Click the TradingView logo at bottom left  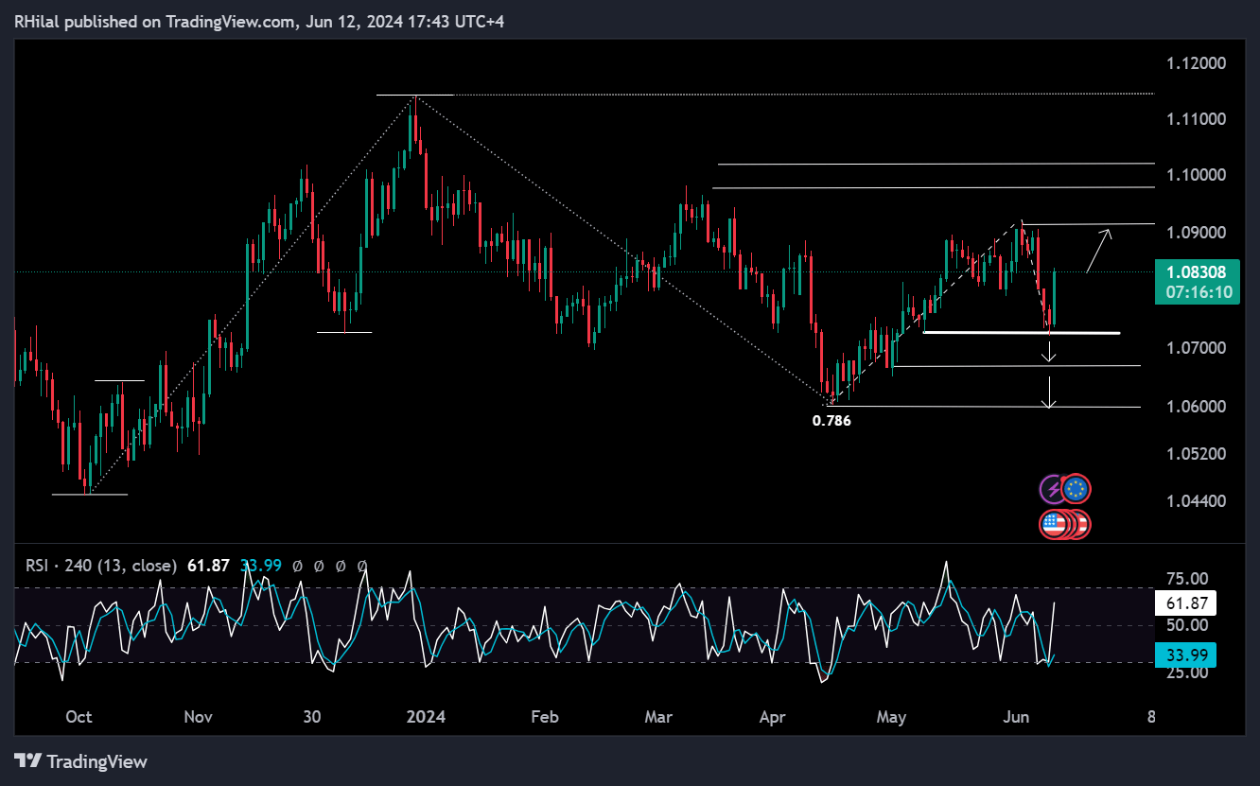81,760
